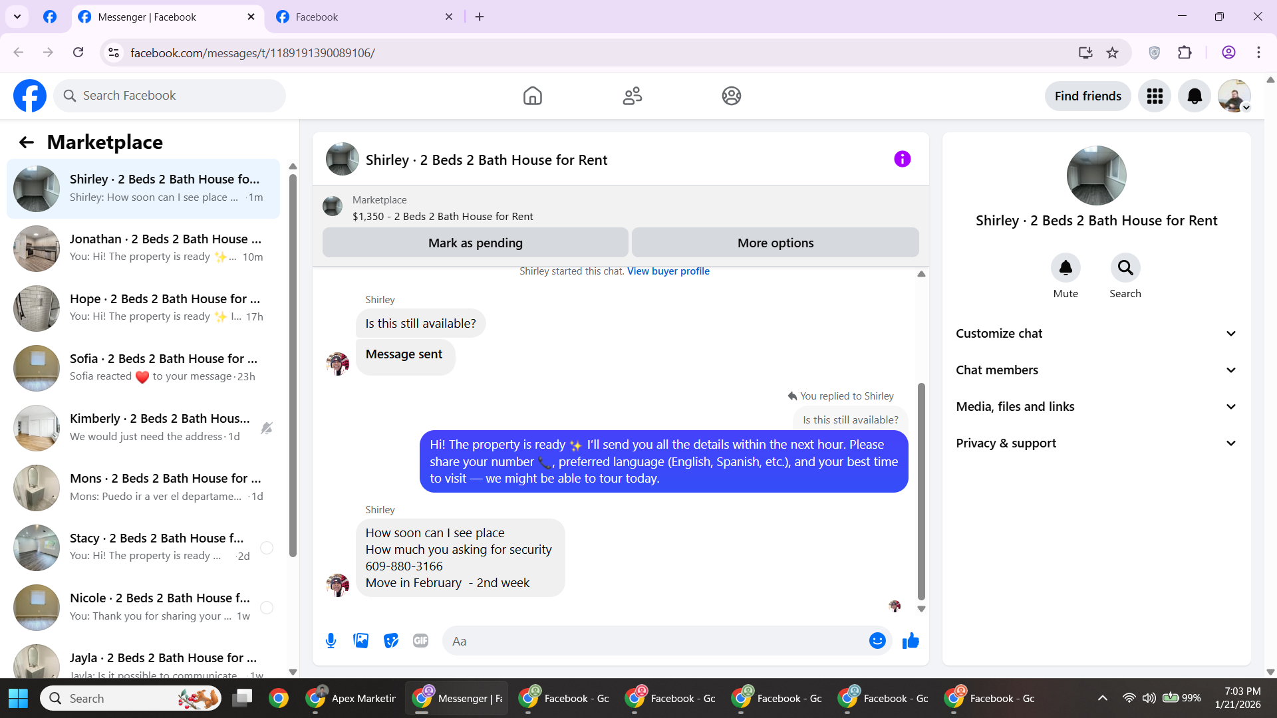This screenshot has height=718, width=1277.
Task: Select the Stacy conversation read-status circle
Action: coord(267,548)
